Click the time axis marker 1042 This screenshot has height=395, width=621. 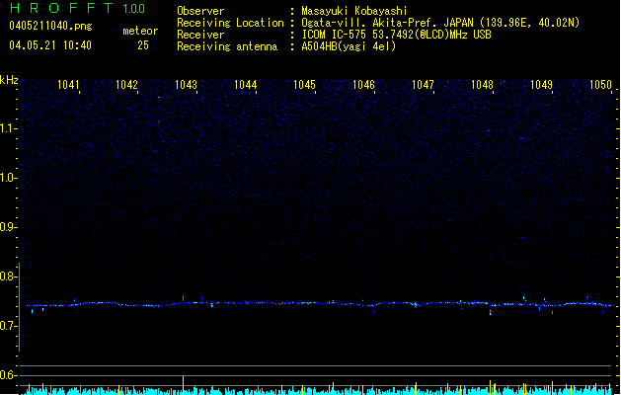click(126, 85)
